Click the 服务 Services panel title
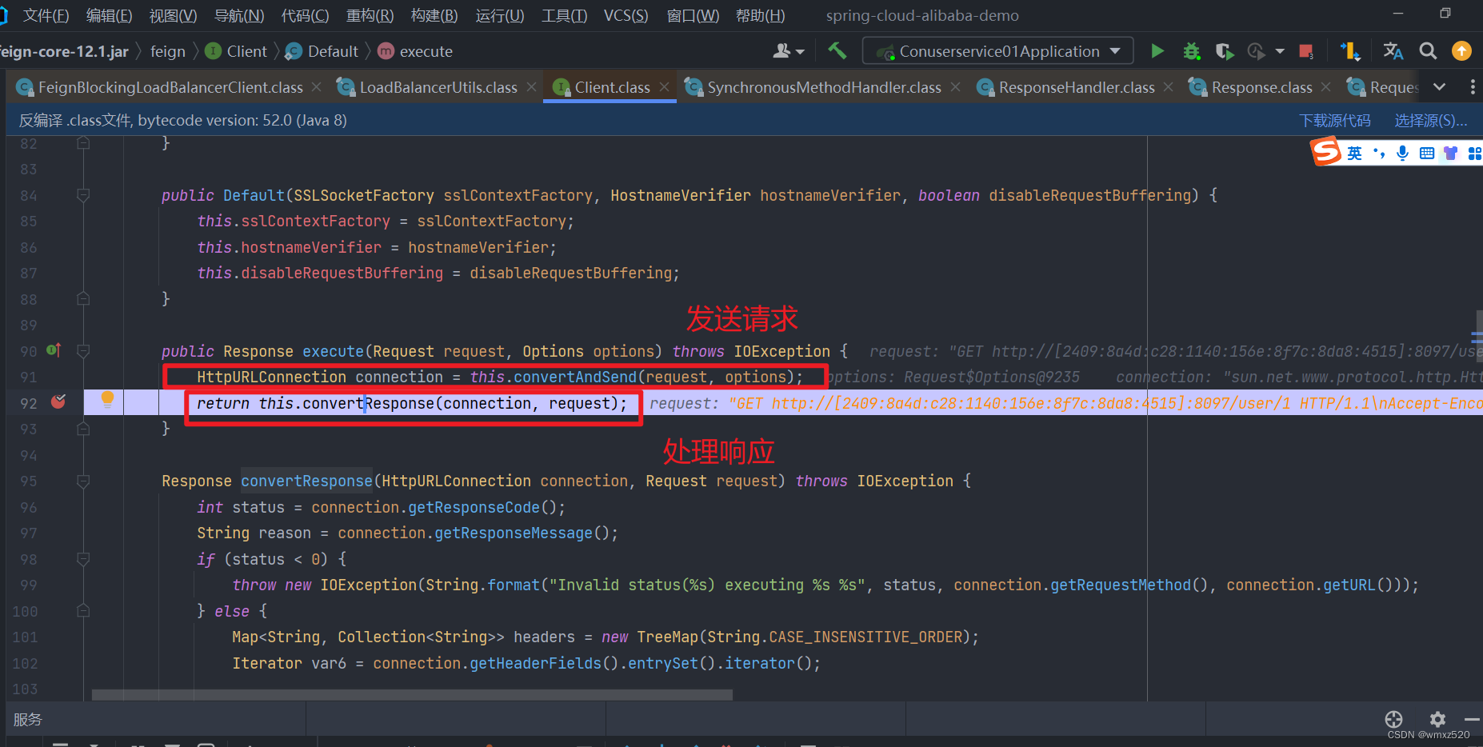Viewport: 1483px width, 747px height. [x=27, y=719]
